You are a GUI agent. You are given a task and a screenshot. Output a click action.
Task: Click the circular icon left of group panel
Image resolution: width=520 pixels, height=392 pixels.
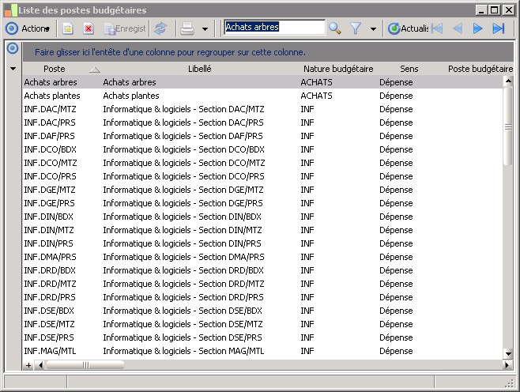(12, 49)
